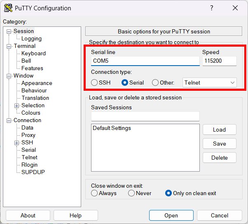Click the Load button
Image resolution: width=248 pixels, height=224 pixels.
220,130
